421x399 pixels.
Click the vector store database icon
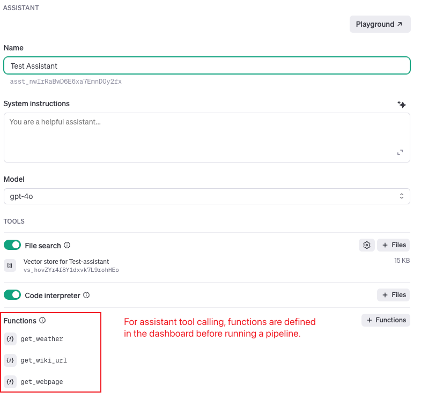pyautogui.click(x=10, y=265)
